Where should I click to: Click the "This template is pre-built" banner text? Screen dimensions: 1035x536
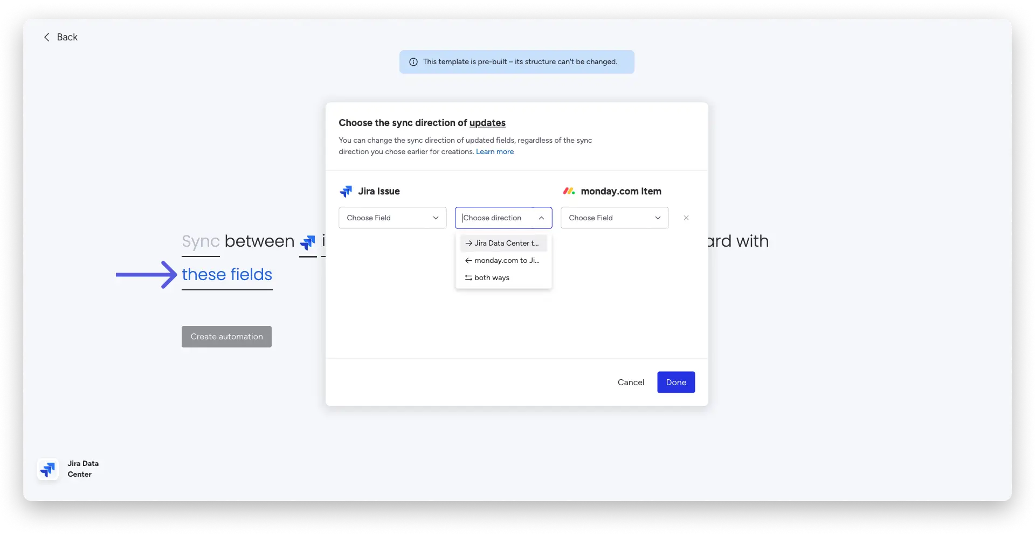(x=520, y=62)
